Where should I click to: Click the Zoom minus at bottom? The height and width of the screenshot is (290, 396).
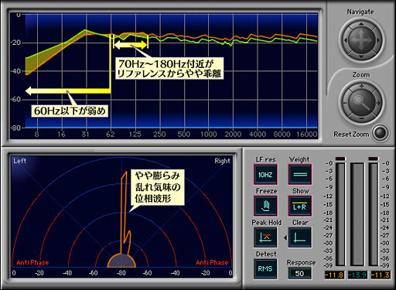361,118
